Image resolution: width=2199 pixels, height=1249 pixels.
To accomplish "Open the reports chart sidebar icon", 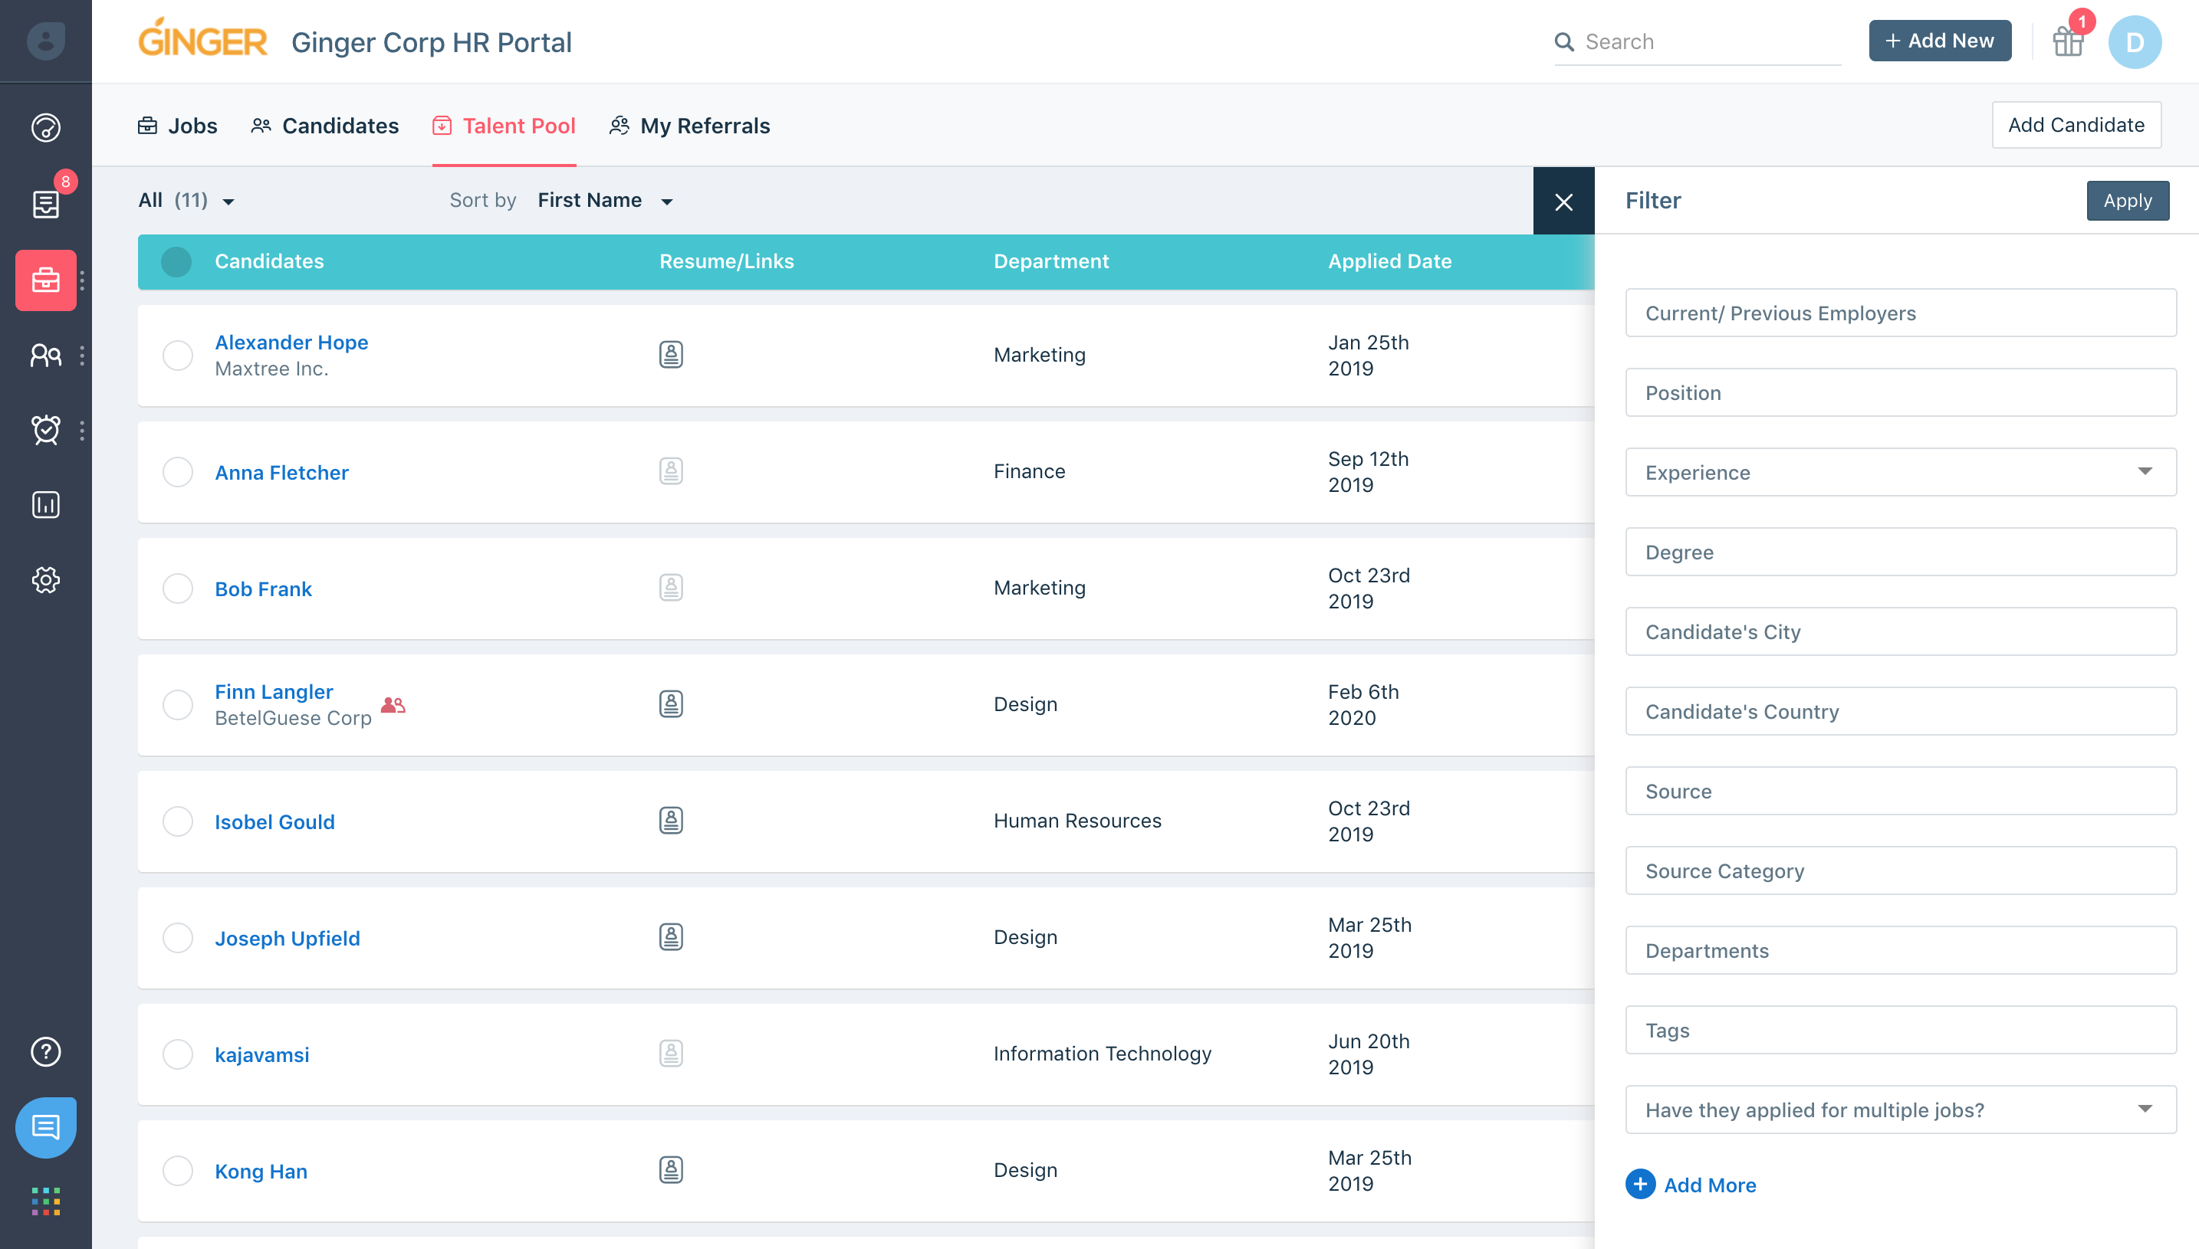I will (x=45, y=504).
